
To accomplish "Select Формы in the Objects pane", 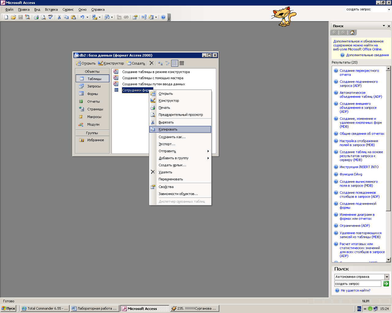I will point(92,94).
